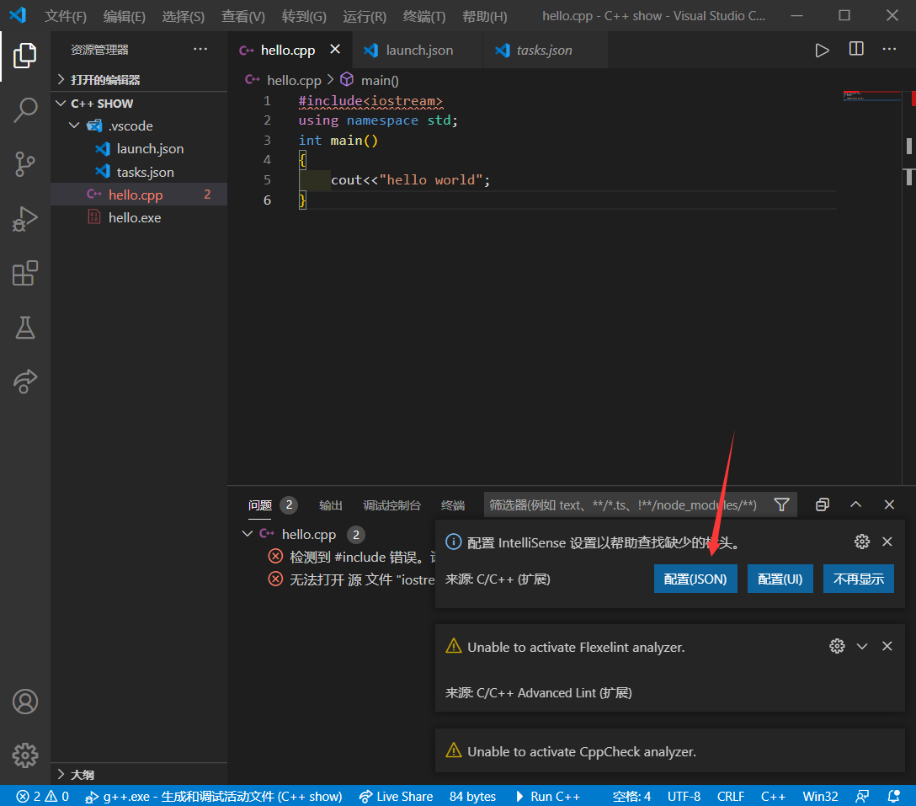Image resolution: width=916 pixels, height=806 pixels.
Task: Open Run and Debug view
Action: [24, 219]
